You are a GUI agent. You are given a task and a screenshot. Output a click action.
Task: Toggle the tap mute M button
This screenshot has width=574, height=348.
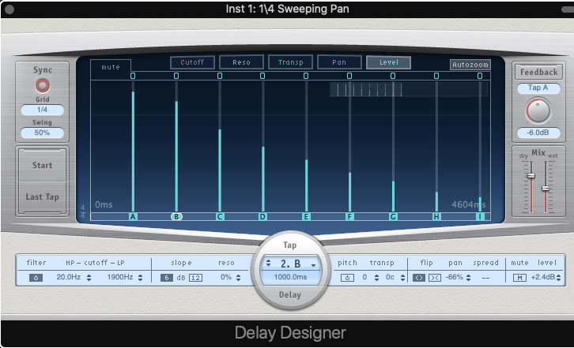click(519, 278)
